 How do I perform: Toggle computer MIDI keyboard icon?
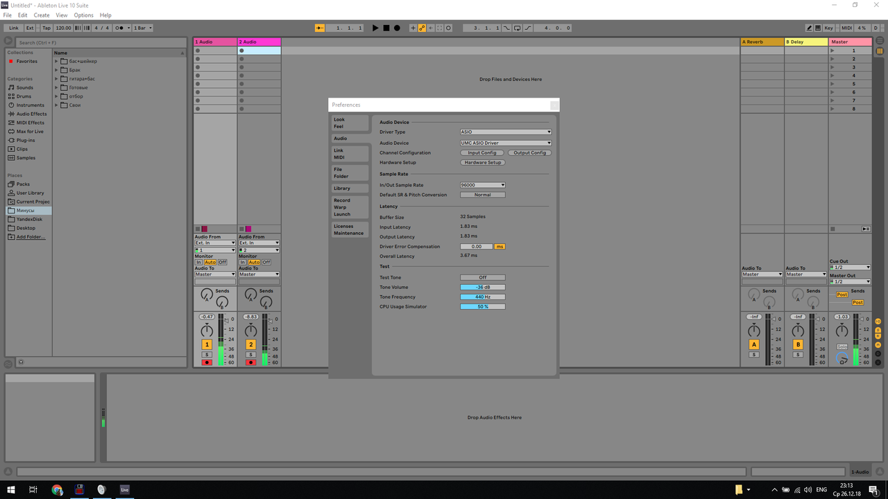click(818, 28)
